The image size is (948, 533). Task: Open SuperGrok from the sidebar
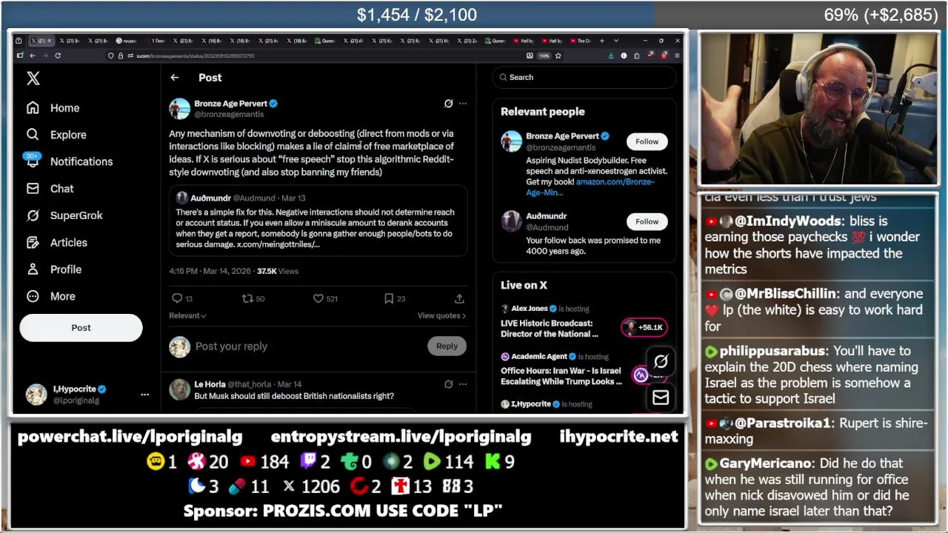(64, 215)
